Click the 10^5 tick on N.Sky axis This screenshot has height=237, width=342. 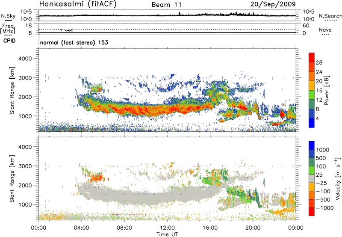pyautogui.click(x=26, y=12)
